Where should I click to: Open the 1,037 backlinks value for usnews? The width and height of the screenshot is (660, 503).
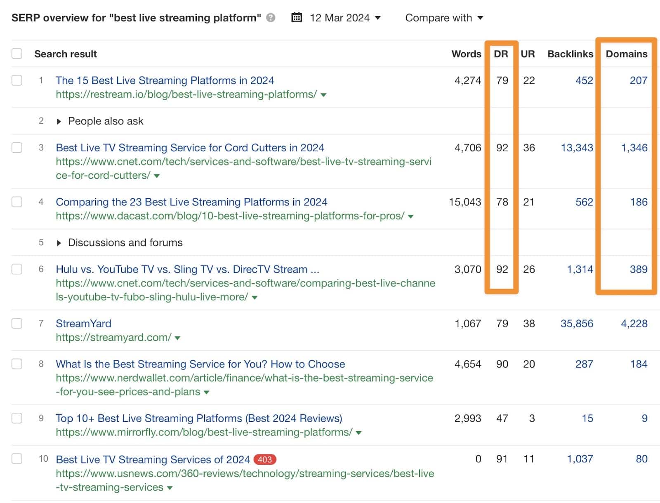[580, 459]
